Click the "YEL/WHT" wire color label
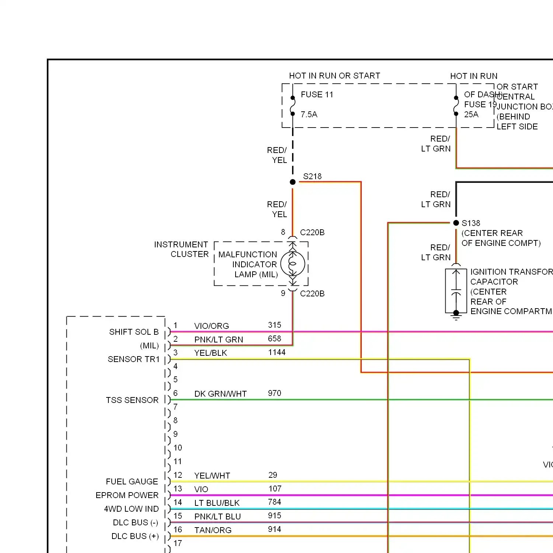 pos(212,476)
